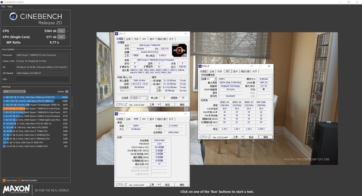Click 确定 button in top CPU-Z window

pos(182,105)
